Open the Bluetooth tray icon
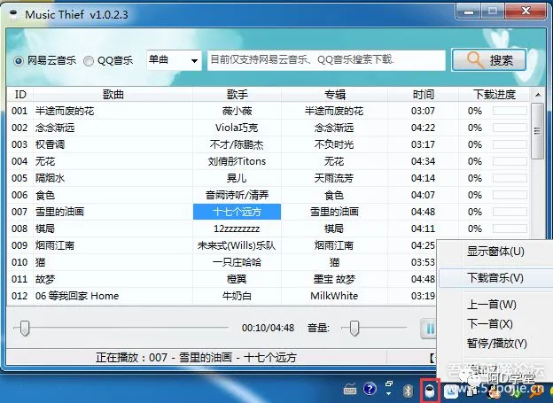The height and width of the screenshot is (403, 553). (x=408, y=391)
